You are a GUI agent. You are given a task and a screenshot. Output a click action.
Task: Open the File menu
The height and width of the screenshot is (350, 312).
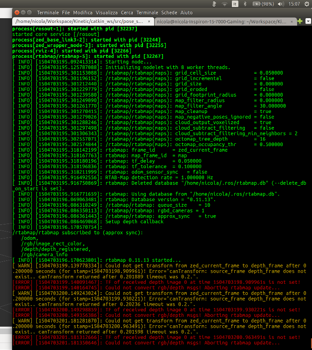pyautogui.click(x=66, y=12)
